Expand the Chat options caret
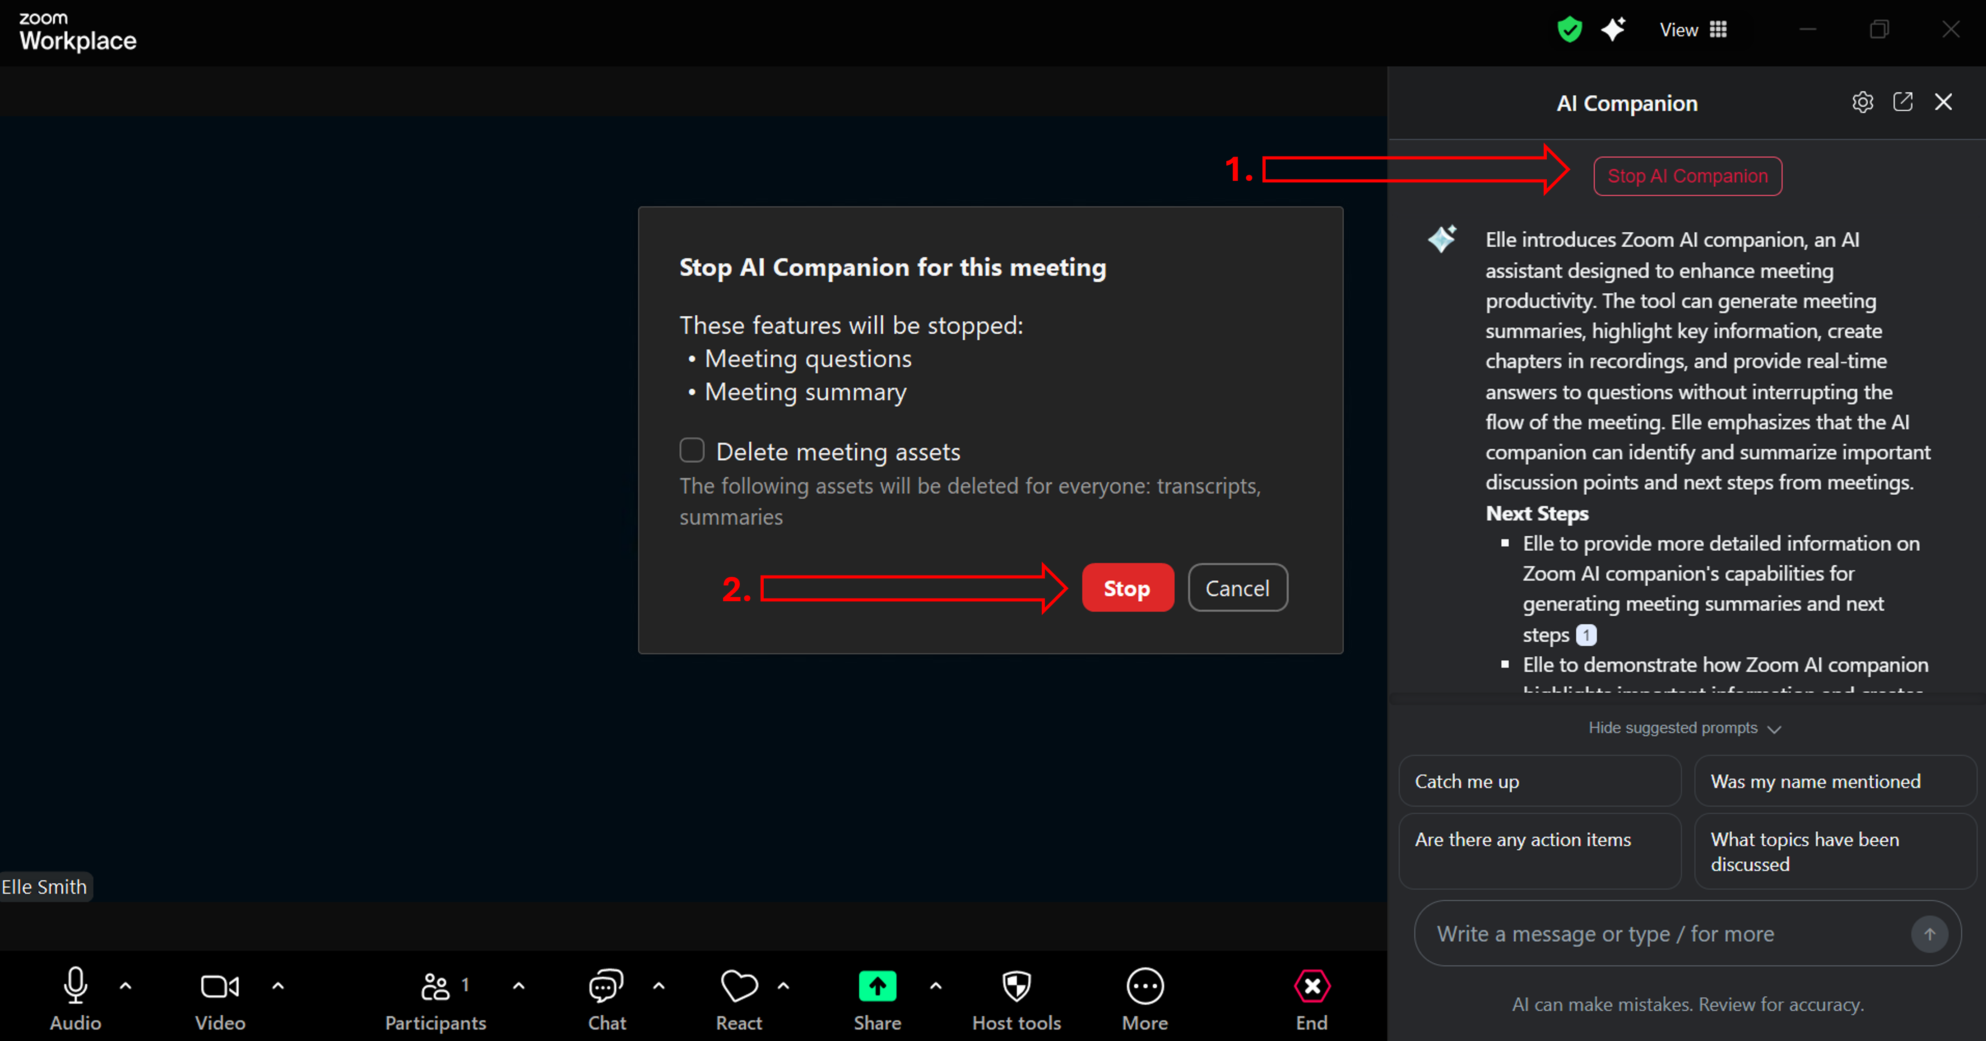 659,986
